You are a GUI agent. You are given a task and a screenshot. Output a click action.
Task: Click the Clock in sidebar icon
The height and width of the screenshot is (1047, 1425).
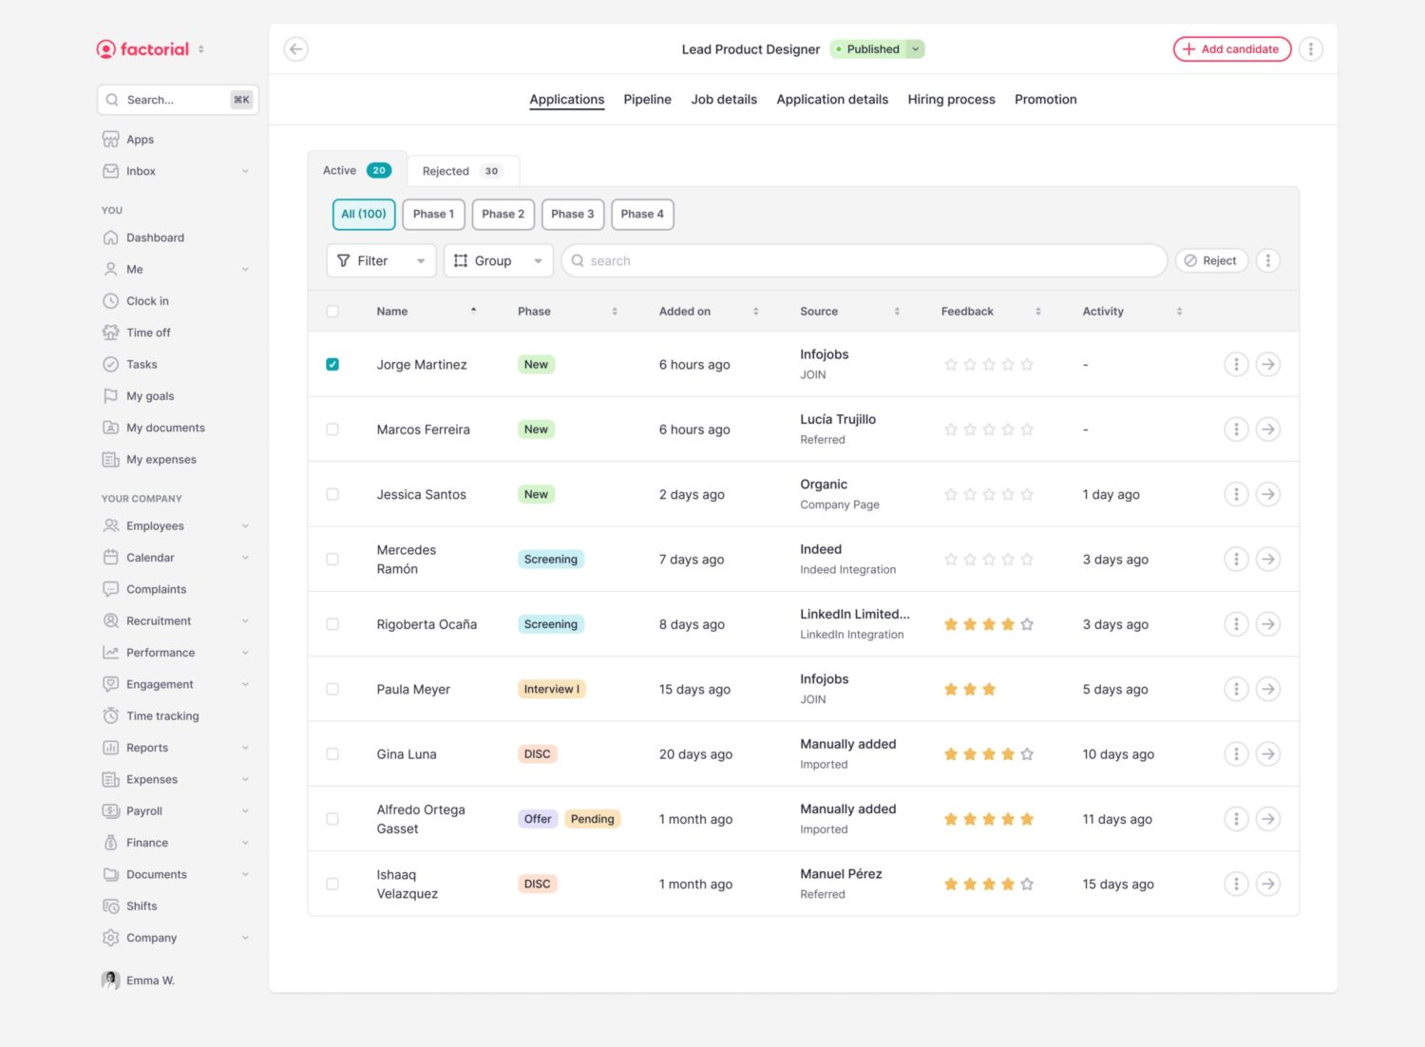(x=111, y=301)
